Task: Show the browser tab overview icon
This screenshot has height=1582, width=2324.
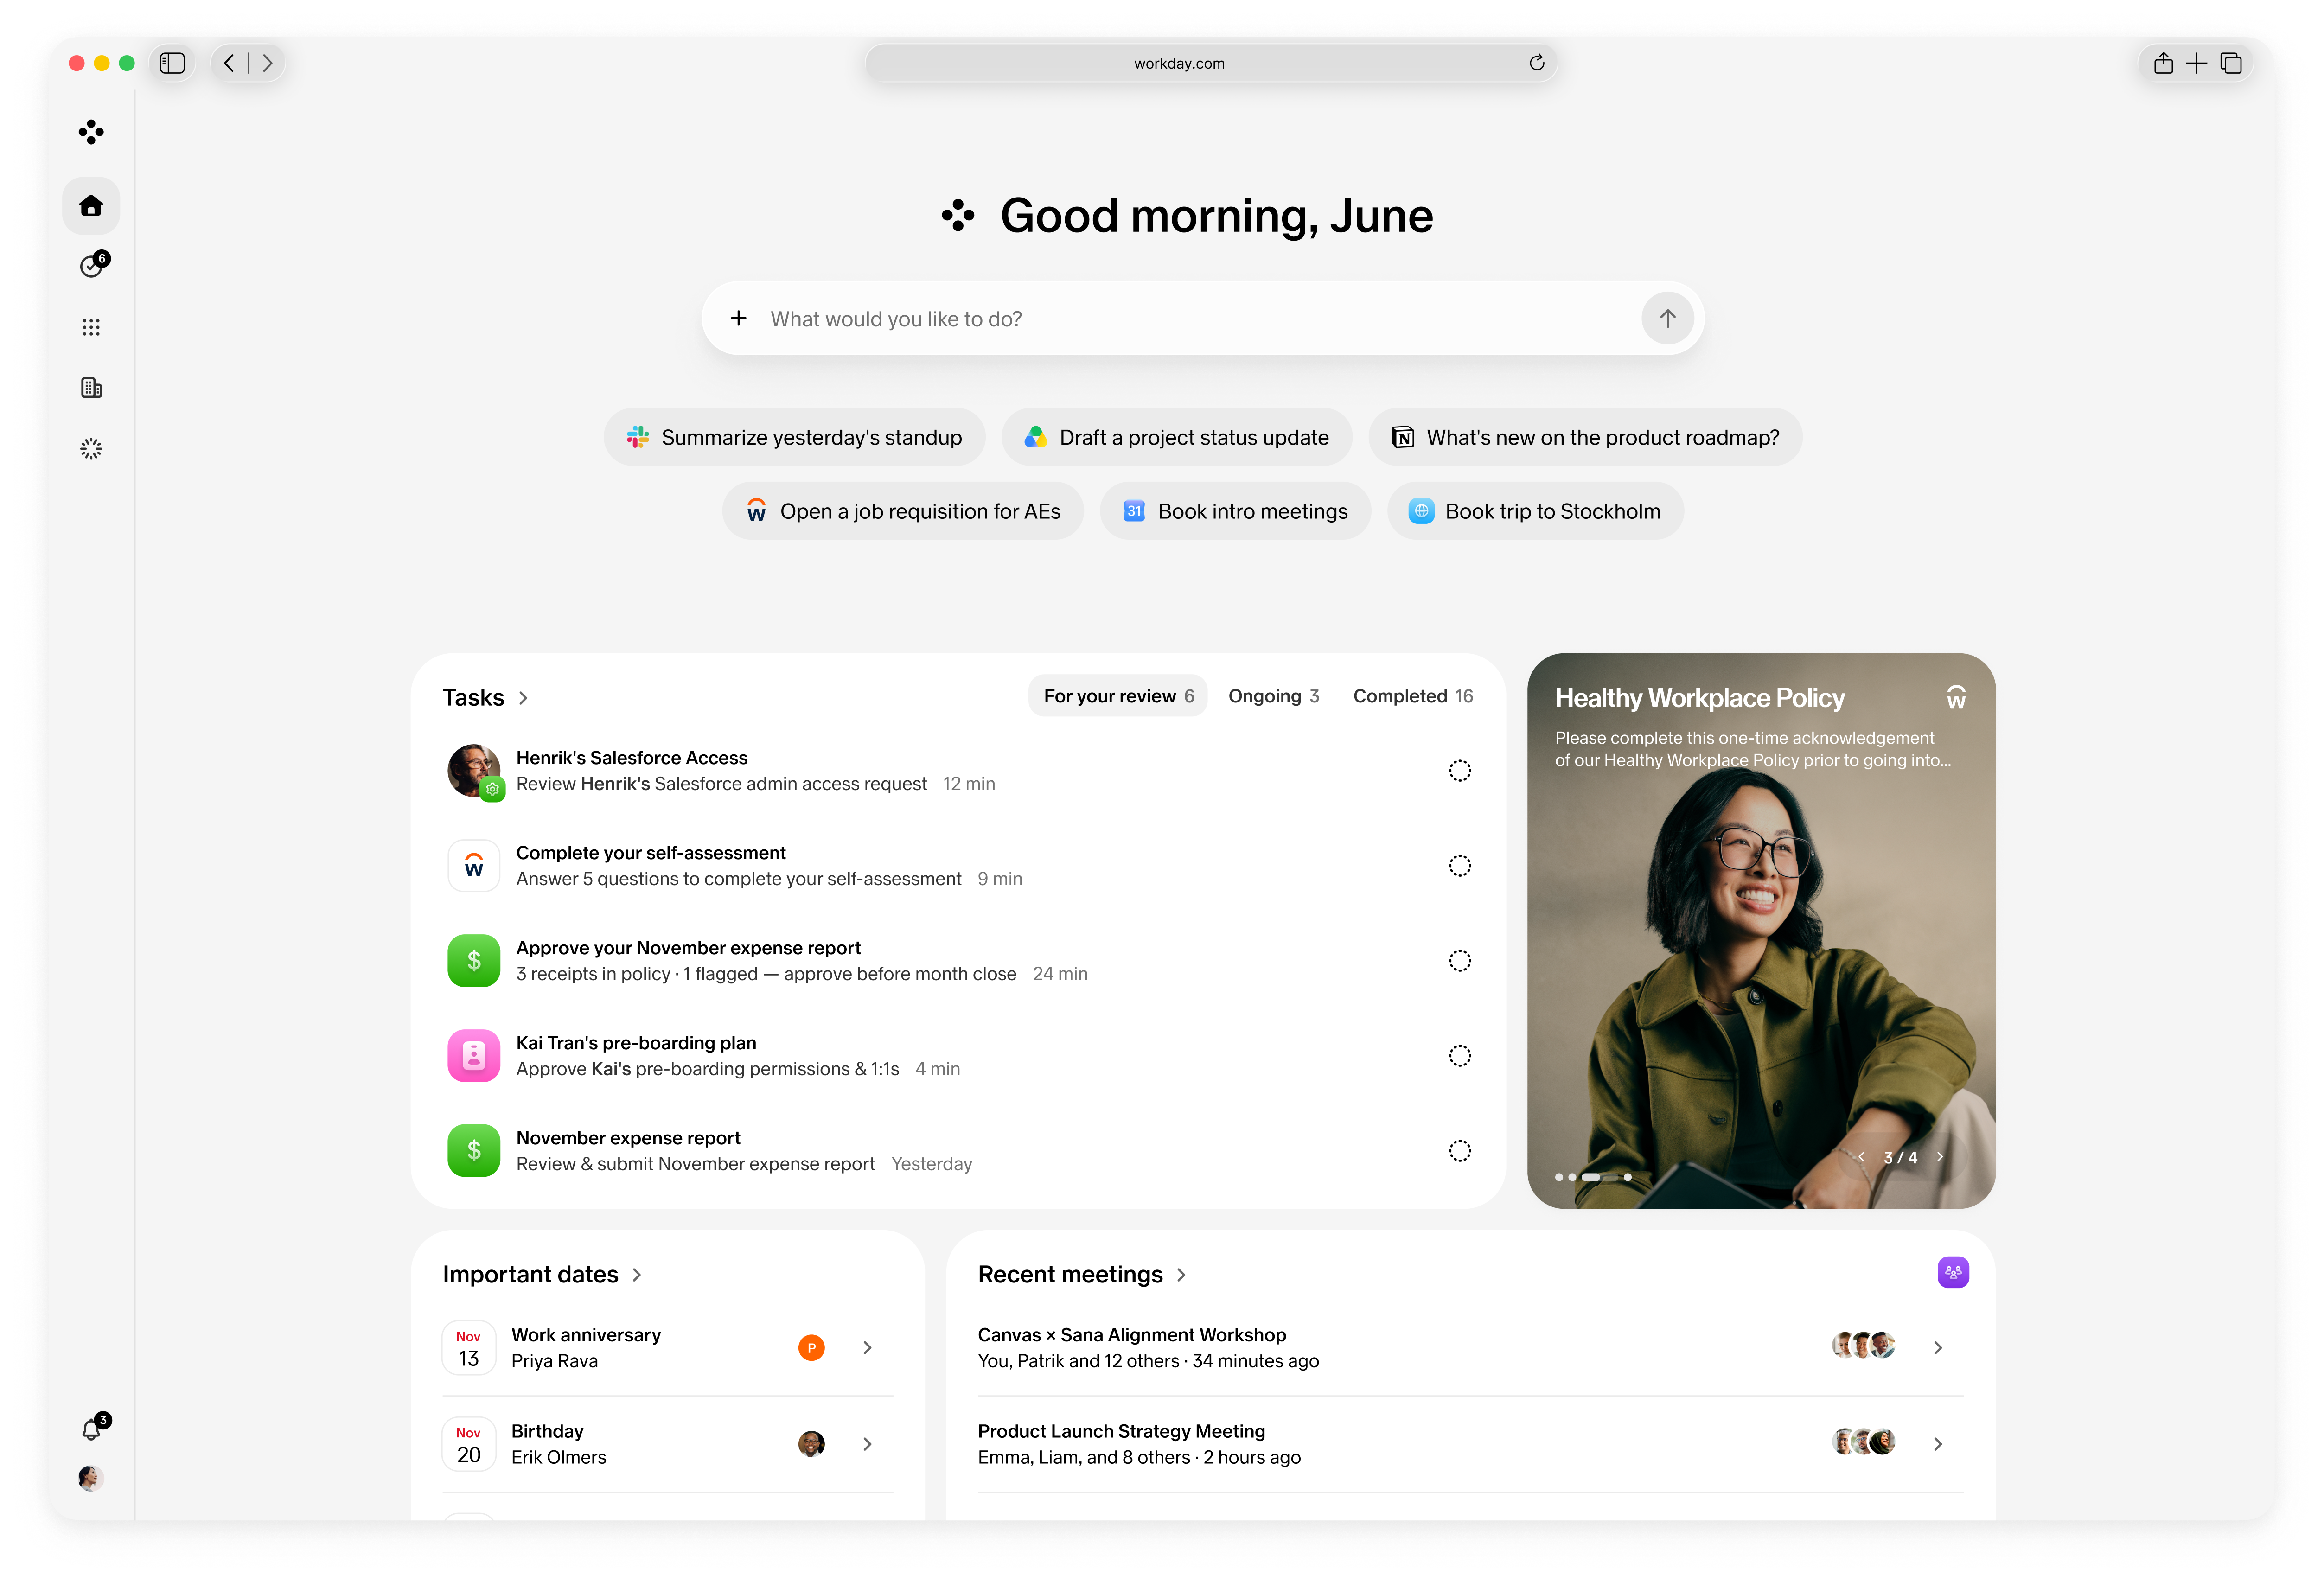Action: coord(2230,63)
